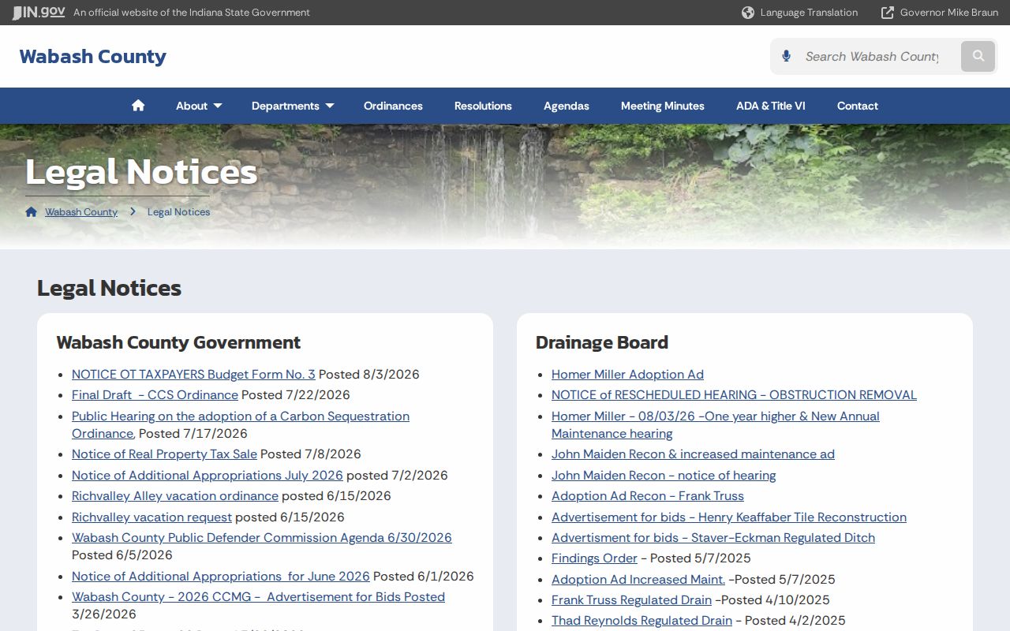Open John Maiden Recon - notice of hearing

(664, 476)
